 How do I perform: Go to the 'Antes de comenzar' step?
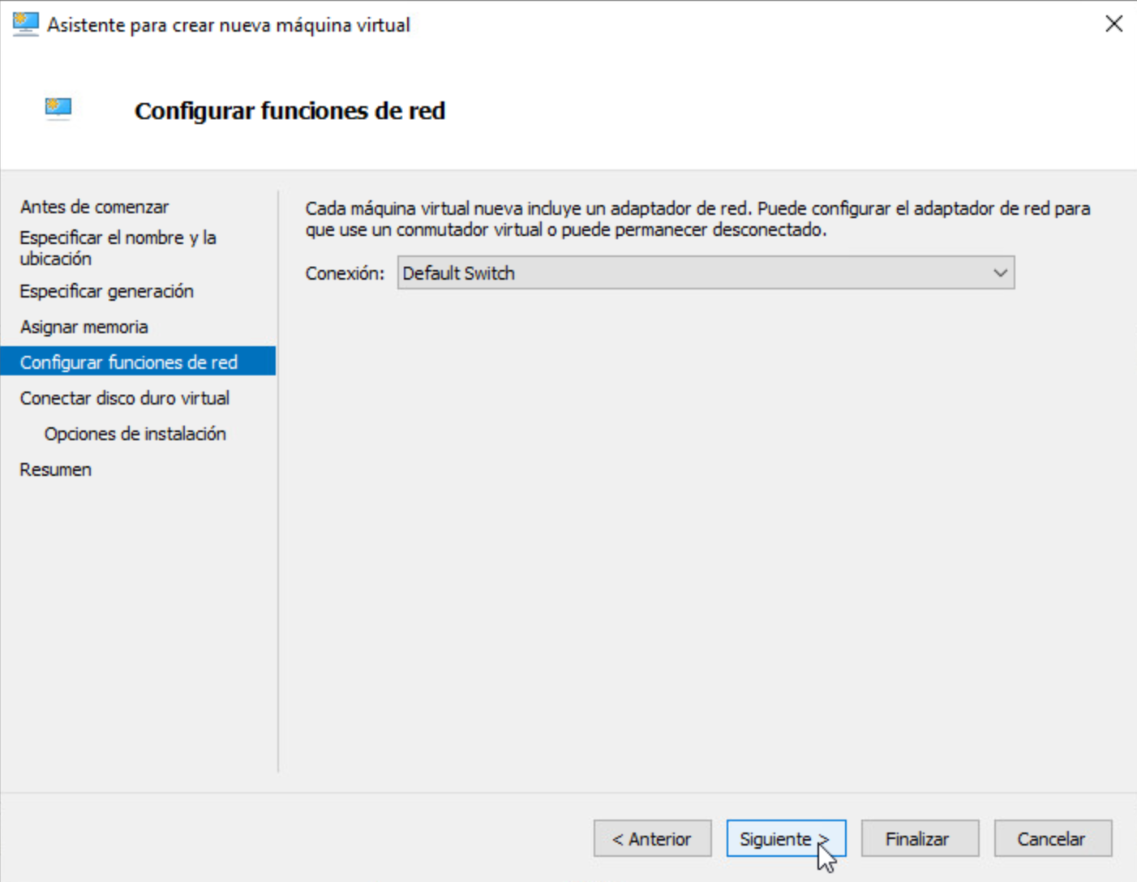click(x=94, y=207)
